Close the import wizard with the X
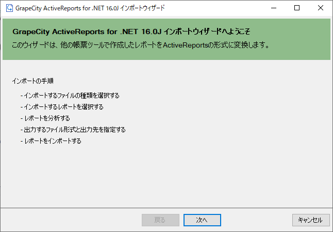Screen dimensions: 333x232 pyautogui.click(x=321, y=8)
